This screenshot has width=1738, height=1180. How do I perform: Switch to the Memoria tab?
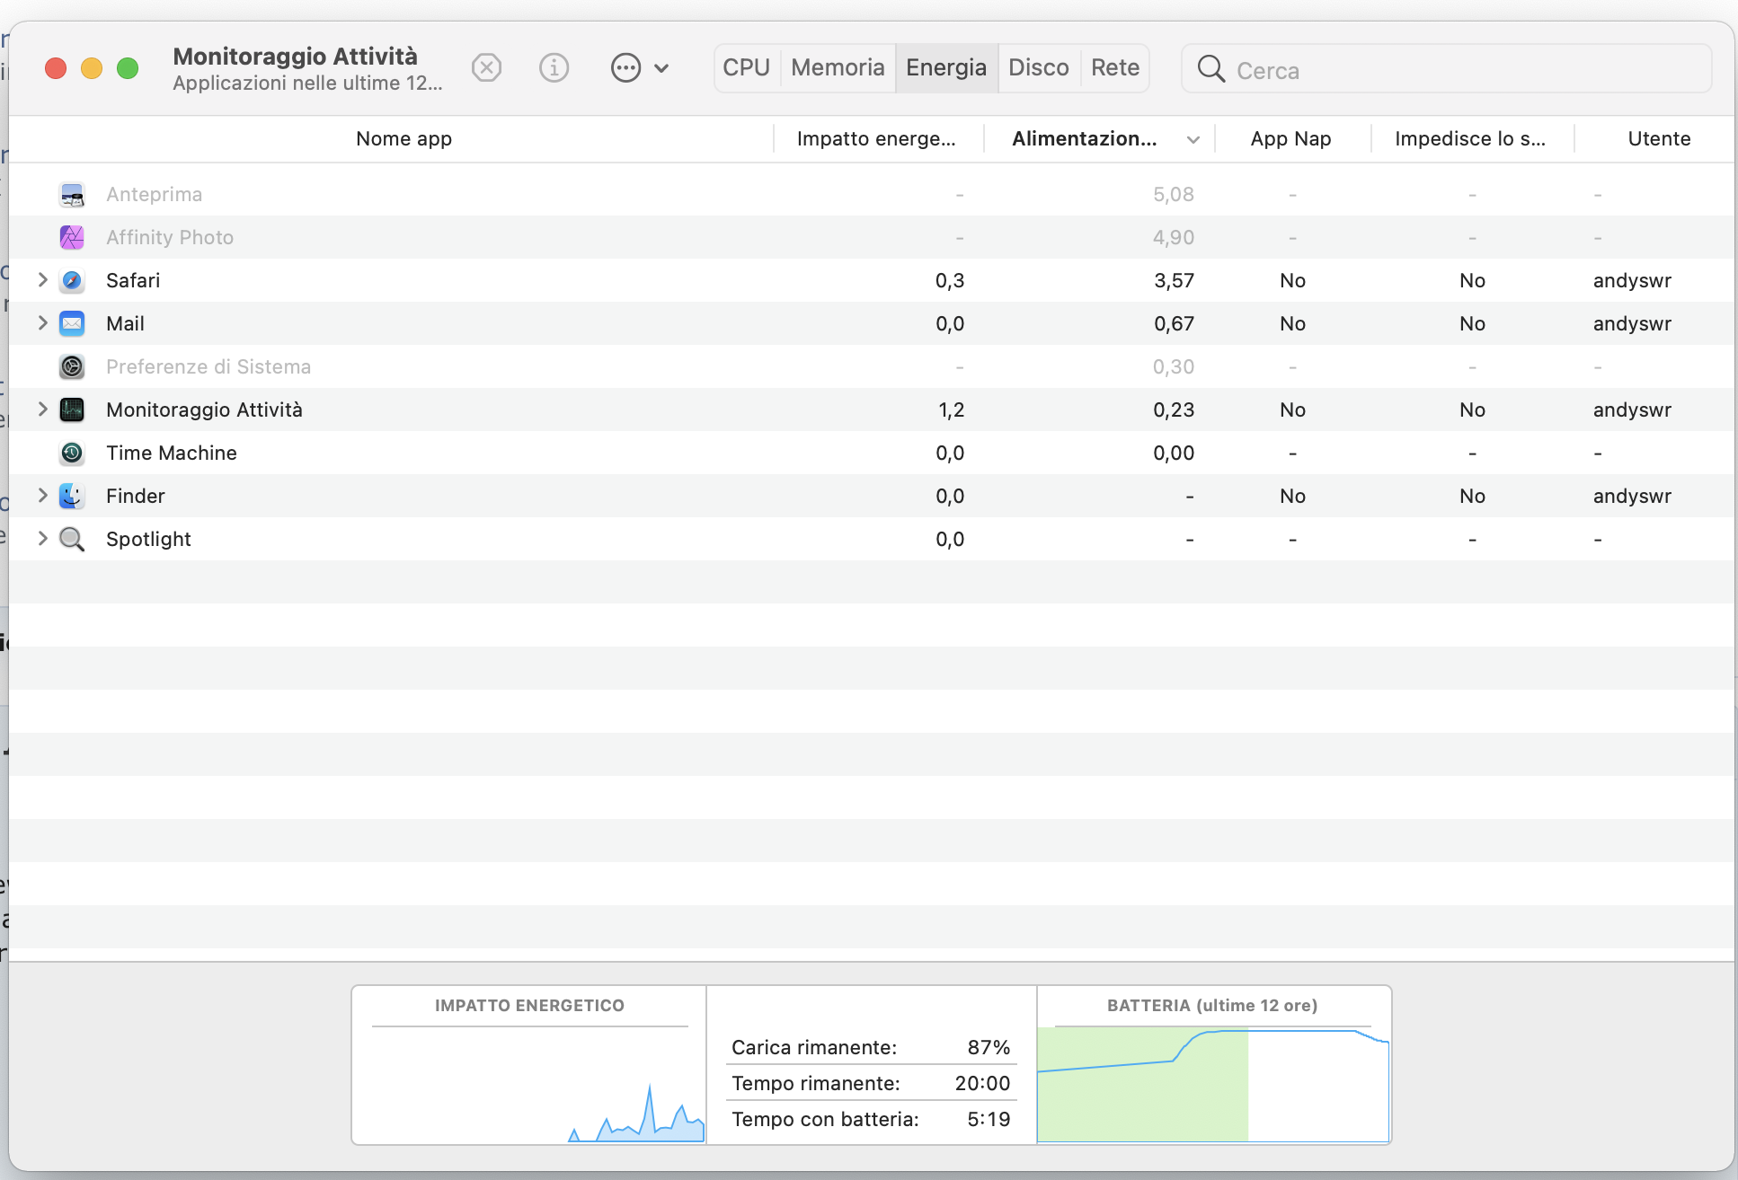tap(838, 68)
